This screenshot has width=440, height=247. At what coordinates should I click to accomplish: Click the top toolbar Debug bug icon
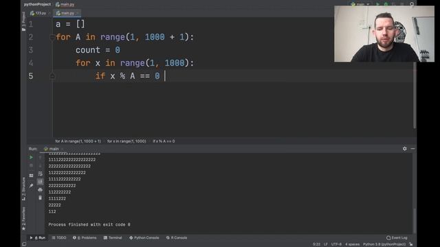point(386,4)
